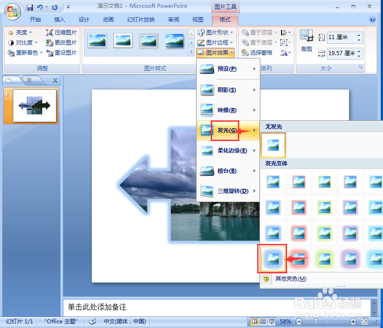Apply bottom-row large blue glow variation
Screen dimensions: 383x328
click(273, 259)
